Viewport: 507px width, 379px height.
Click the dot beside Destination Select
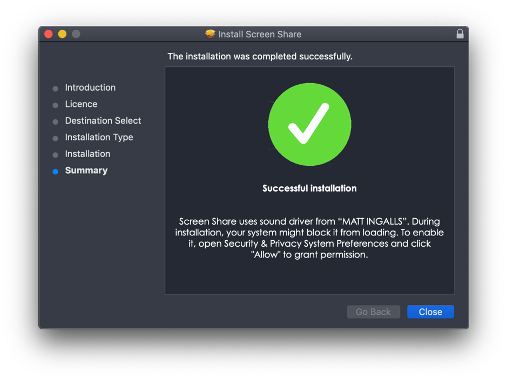[56, 121]
